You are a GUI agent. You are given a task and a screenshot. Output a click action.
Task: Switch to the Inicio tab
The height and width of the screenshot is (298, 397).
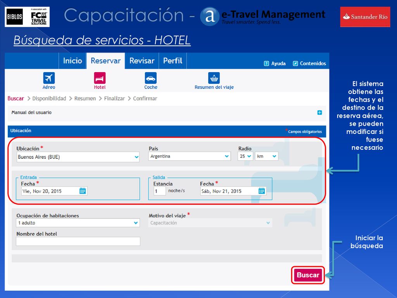(72, 61)
